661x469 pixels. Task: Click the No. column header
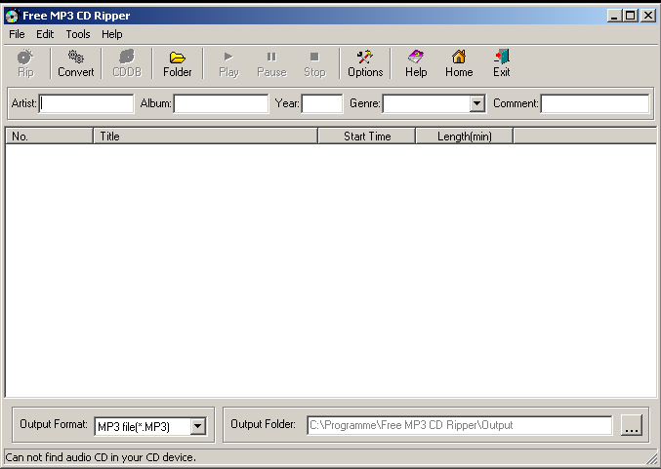click(49, 137)
